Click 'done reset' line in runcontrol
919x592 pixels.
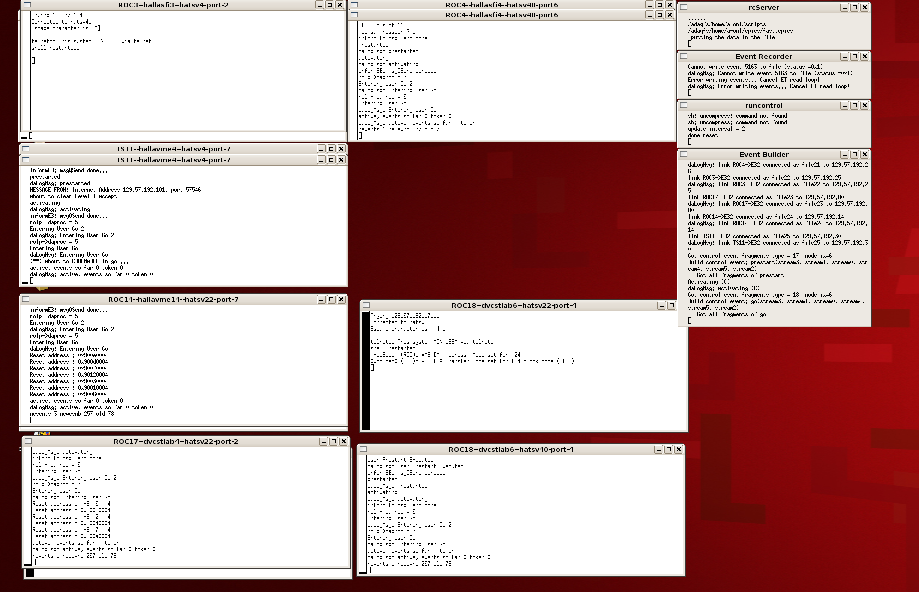coord(703,135)
